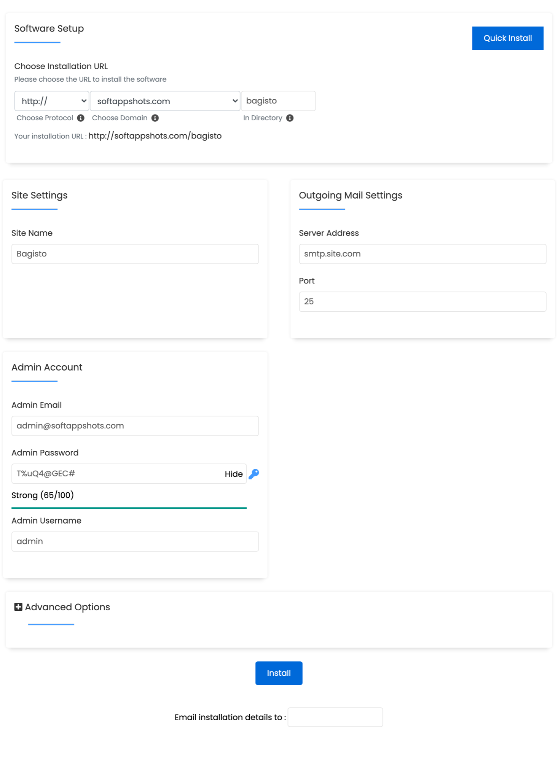Click the Choose Installation URL label
This screenshot has height=761, width=558.
click(61, 66)
